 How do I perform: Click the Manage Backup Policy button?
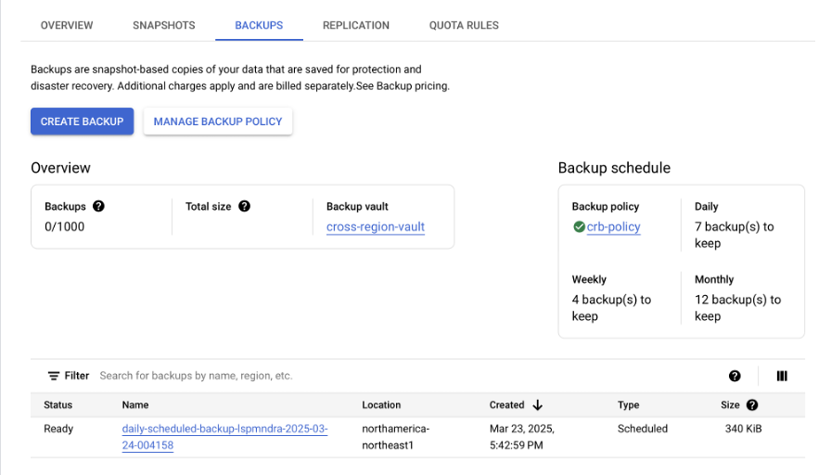point(218,122)
